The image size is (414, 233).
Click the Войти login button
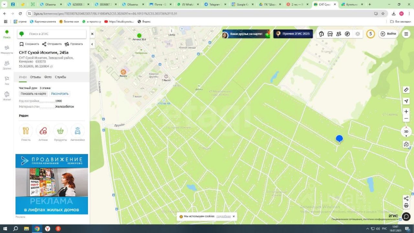388,34
